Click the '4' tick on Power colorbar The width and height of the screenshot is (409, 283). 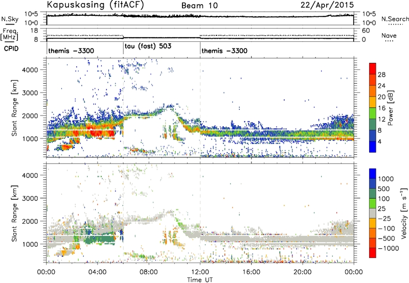coord(379,141)
